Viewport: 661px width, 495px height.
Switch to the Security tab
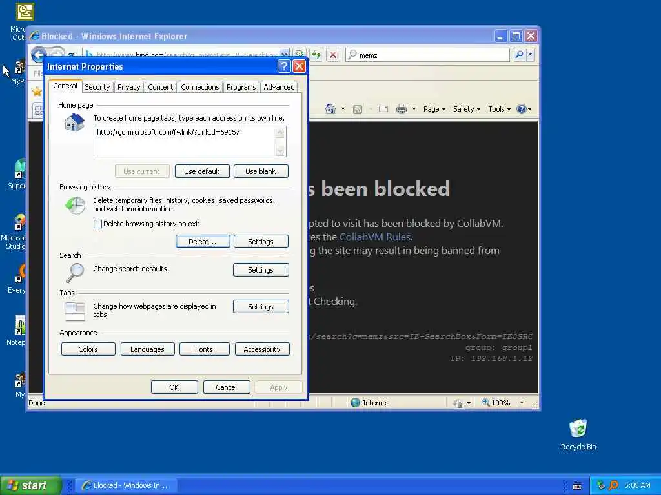pyautogui.click(x=97, y=87)
